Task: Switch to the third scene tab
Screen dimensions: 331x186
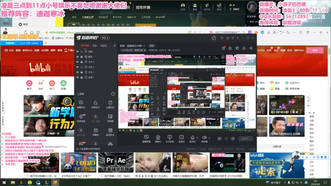Action: tap(104, 45)
